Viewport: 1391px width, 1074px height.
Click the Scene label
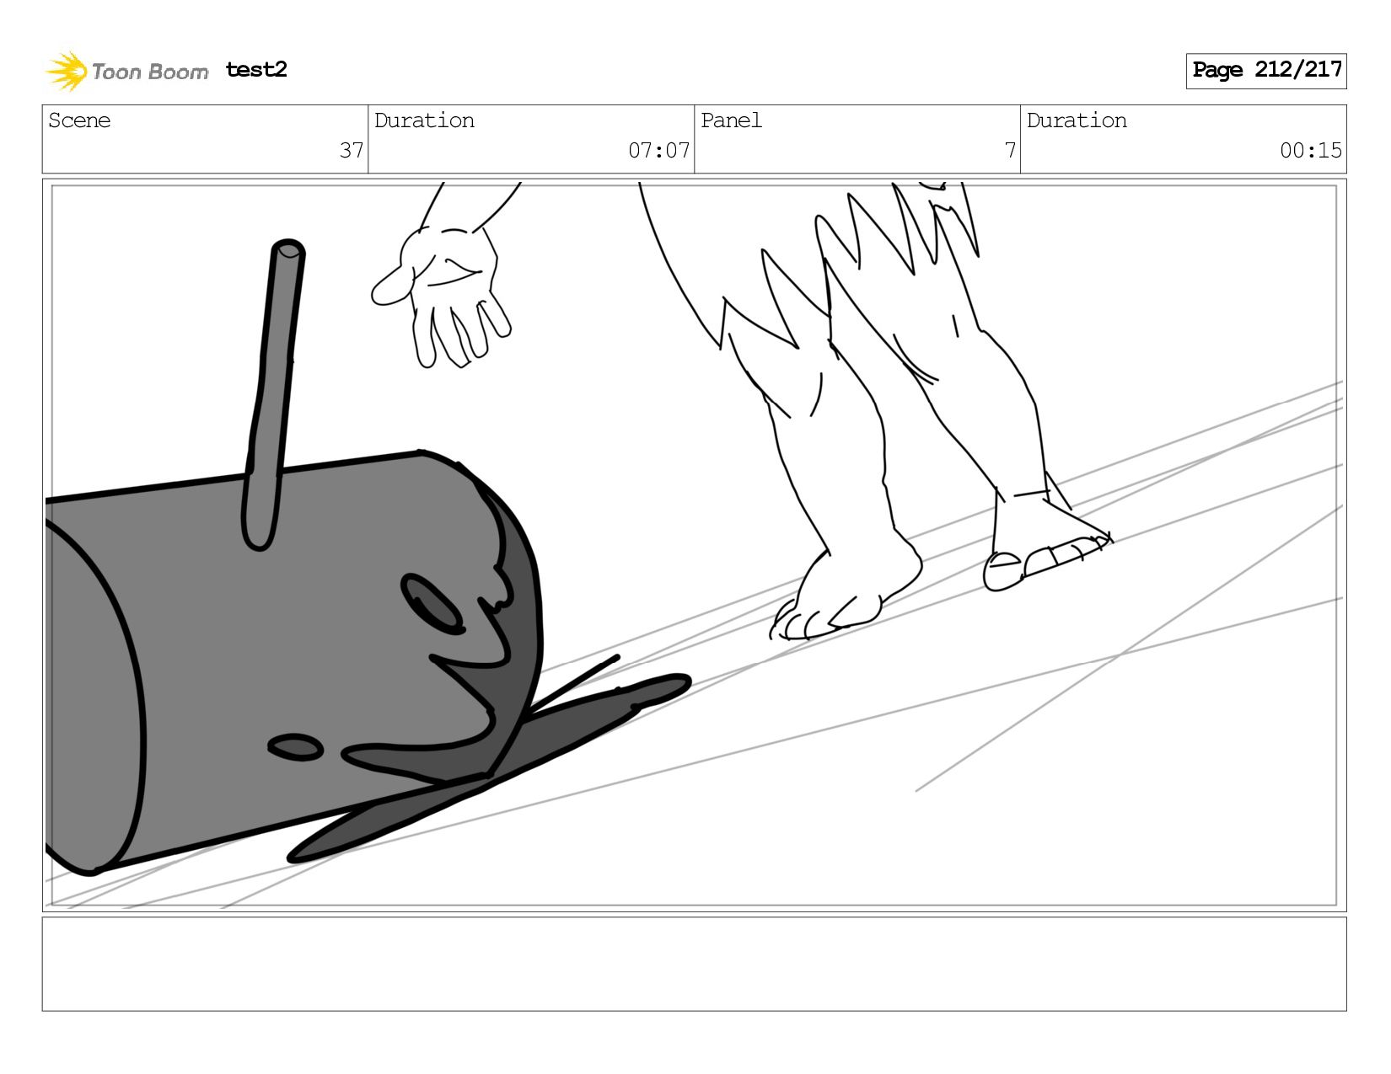click(x=79, y=120)
